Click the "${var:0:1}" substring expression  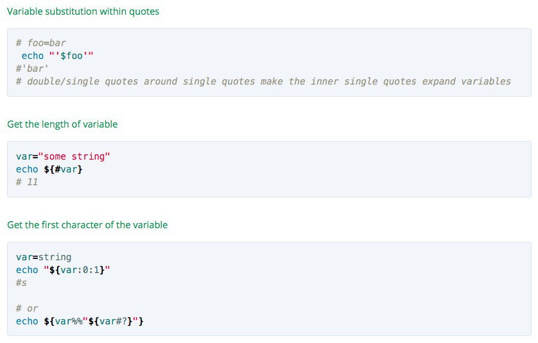click(x=77, y=270)
